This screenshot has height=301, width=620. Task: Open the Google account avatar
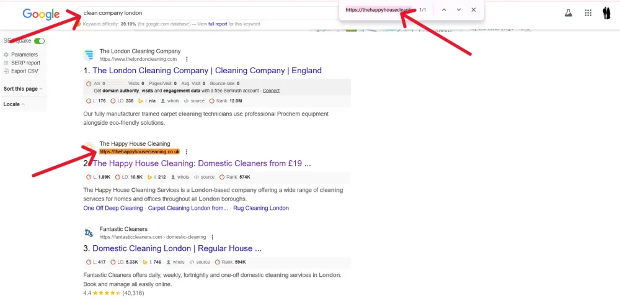coord(606,13)
